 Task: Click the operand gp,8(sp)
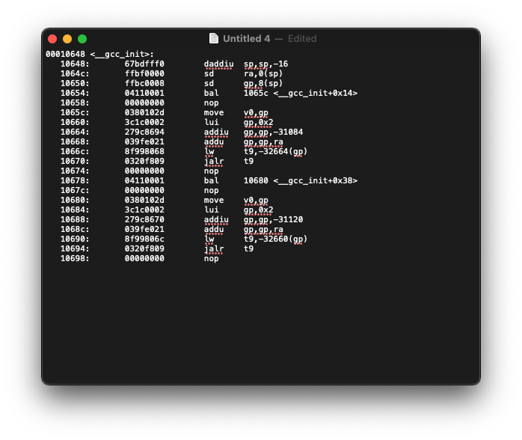click(x=263, y=83)
